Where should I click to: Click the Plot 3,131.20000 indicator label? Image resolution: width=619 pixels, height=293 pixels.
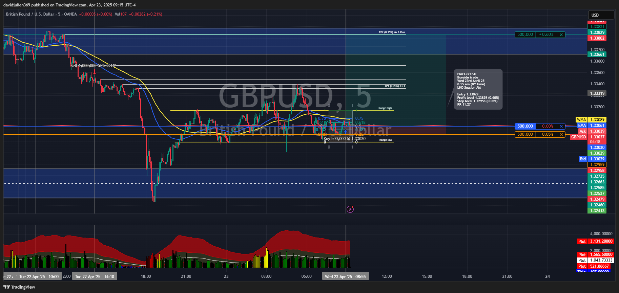pyautogui.click(x=596, y=242)
